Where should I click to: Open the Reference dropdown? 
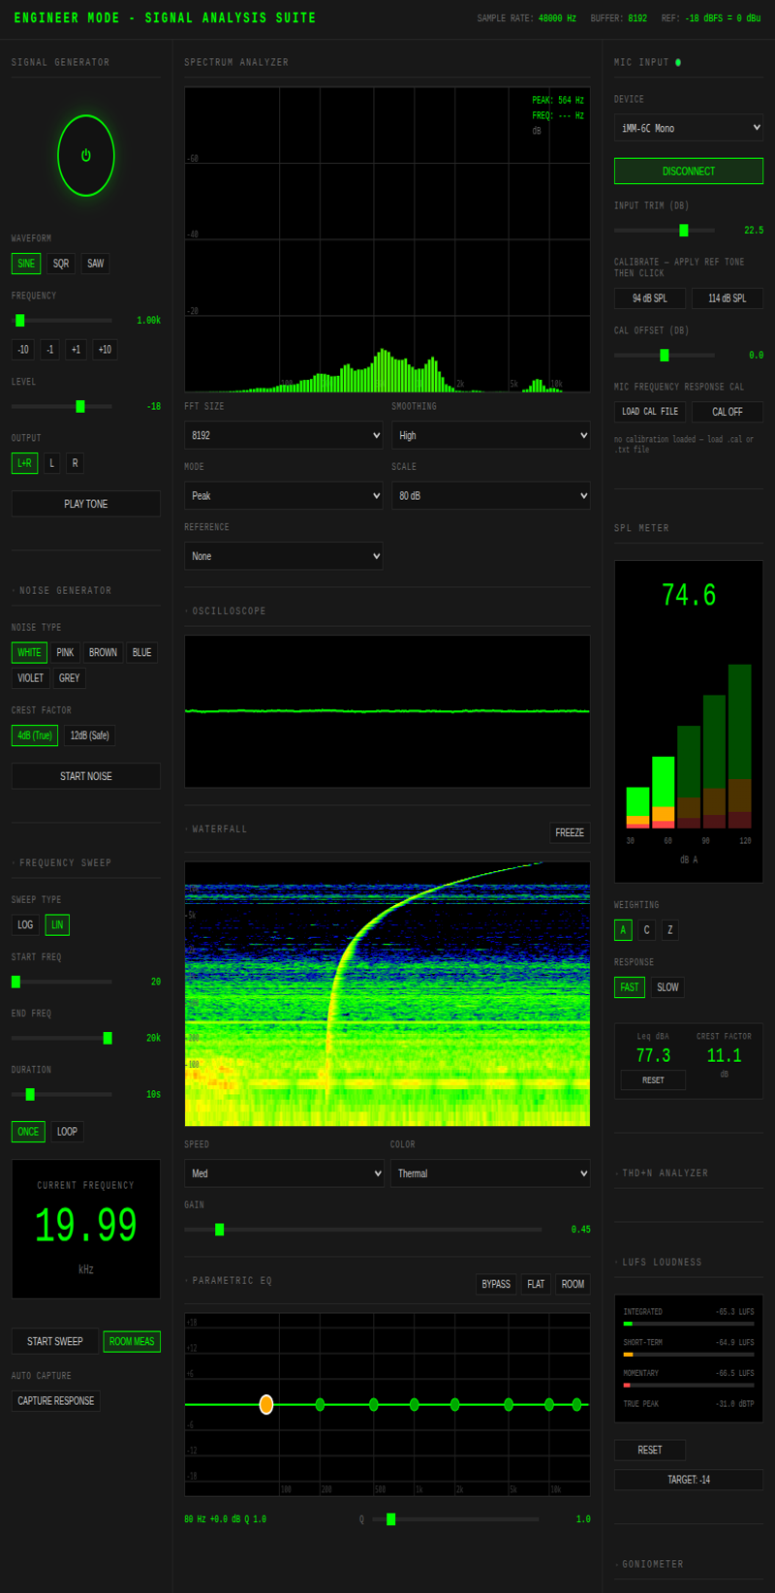(x=284, y=556)
